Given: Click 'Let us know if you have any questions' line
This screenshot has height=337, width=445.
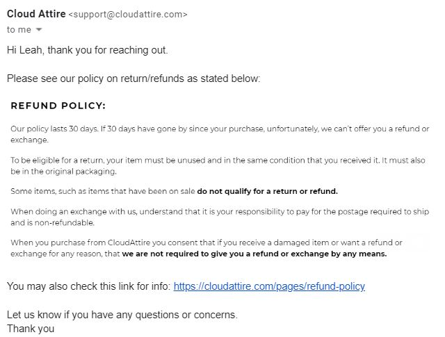Looking at the screenshot, I should click(122, 315).
